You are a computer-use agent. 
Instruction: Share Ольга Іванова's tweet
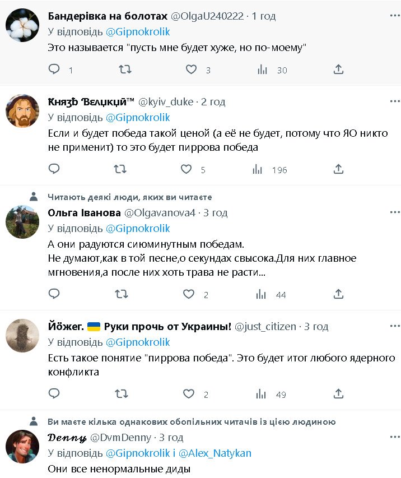338,294
